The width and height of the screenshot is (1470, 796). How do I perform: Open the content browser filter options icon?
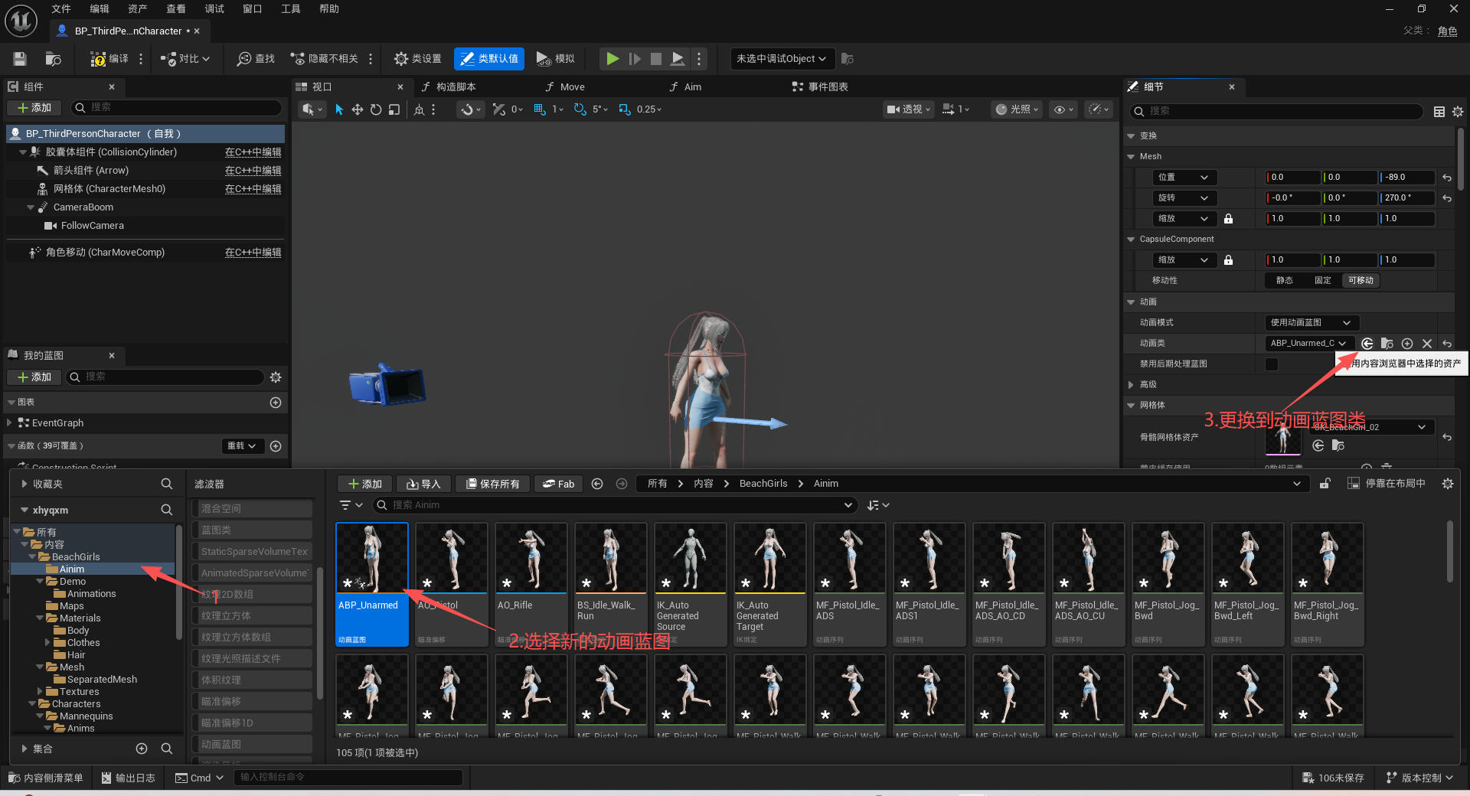tap(351, 505)
